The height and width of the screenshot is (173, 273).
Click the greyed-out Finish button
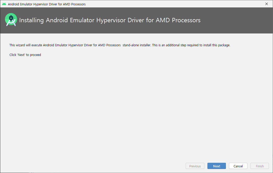coord(260,166)
